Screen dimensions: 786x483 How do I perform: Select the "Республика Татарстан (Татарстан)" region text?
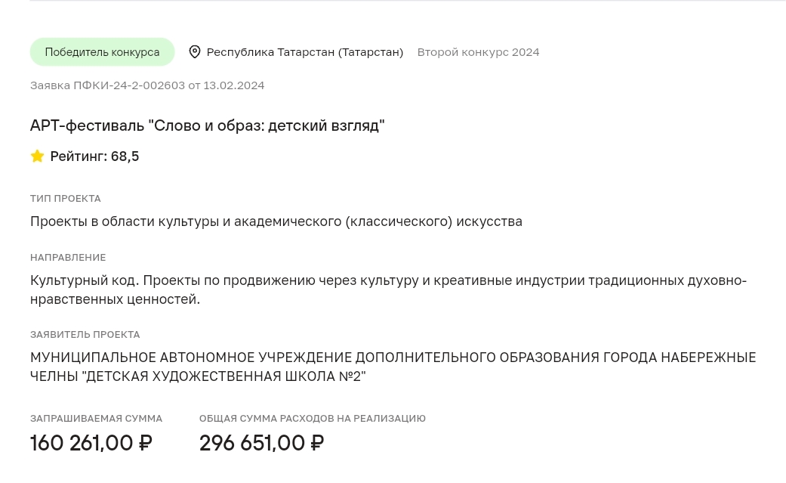304,52
